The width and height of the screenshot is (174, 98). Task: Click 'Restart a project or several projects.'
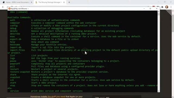point(55,69)
